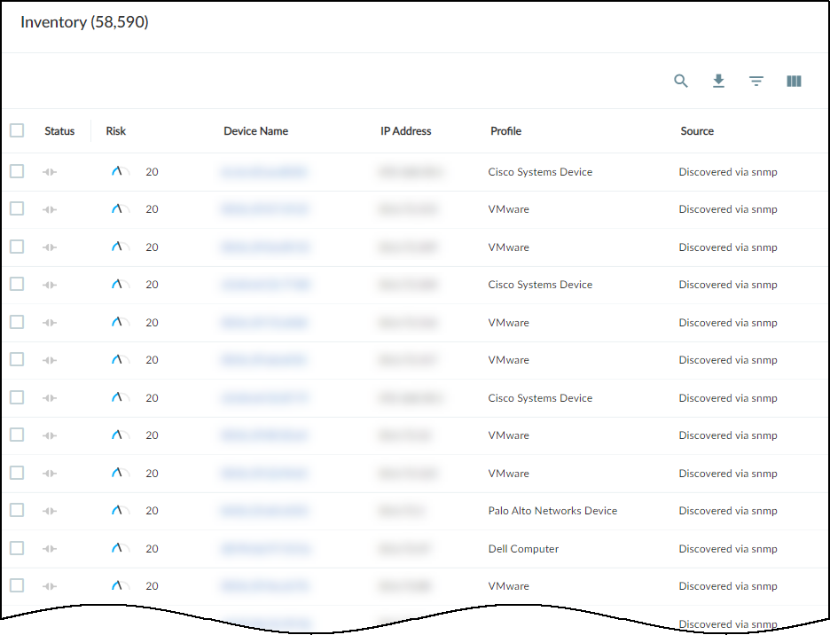The width and height of the screenshot is (830, 635).
Task: Click status icon of the Dell Computer row
Action: point(50,549)
